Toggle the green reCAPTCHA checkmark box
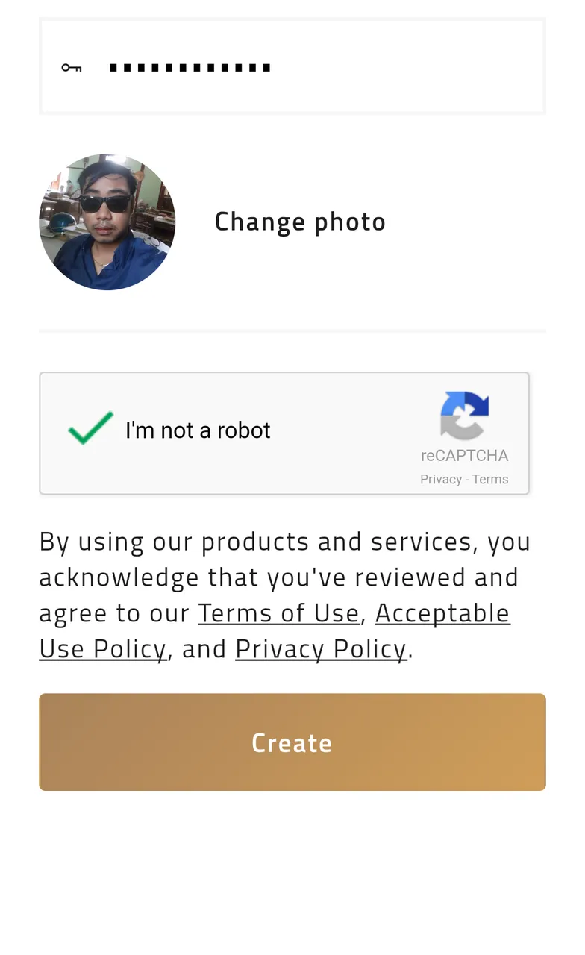 click(90, 429)
